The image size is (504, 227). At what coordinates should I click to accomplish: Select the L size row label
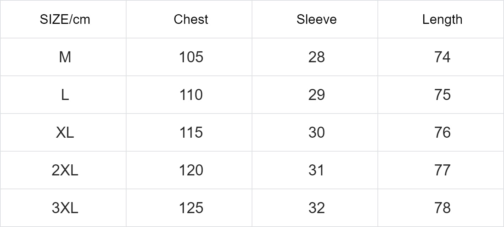coord(65,95)
